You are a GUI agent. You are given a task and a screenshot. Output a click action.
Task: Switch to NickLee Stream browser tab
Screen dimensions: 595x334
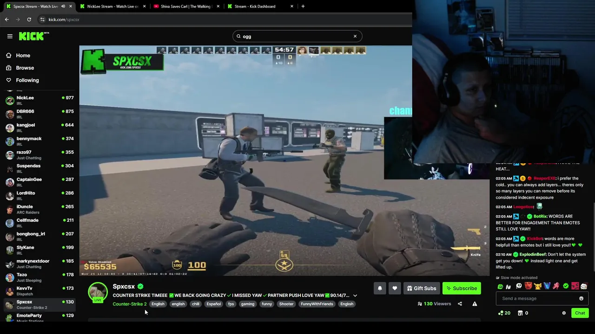click(113, 6)
